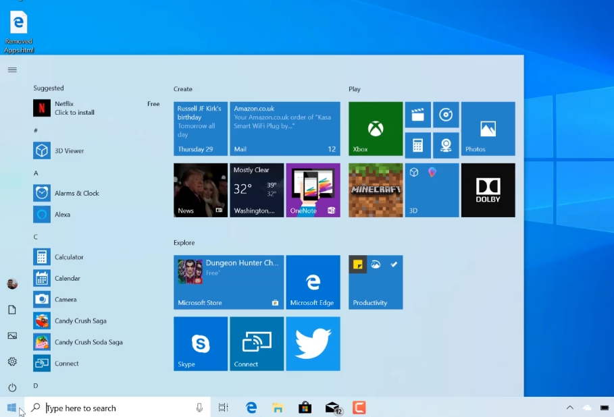Launch the Microsoft Edge tile
Screen dimensions: 614x417
pos(313,283)
